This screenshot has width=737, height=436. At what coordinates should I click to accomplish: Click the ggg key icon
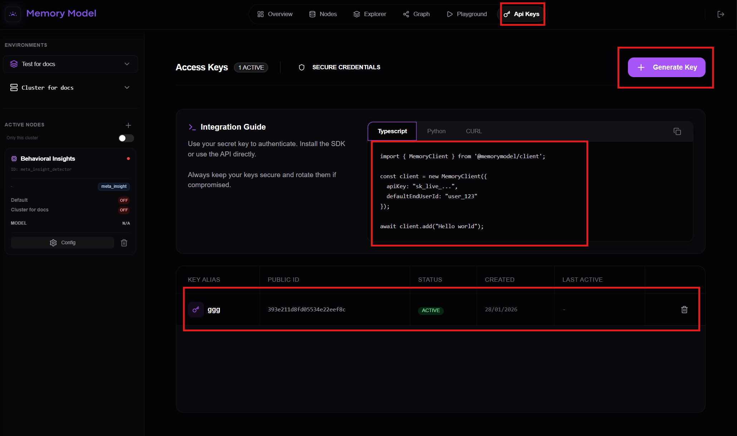(196, 310)
